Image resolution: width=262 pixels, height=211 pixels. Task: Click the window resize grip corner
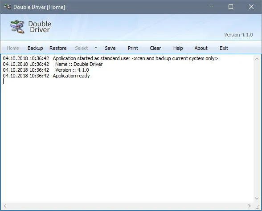pos(258,207)
